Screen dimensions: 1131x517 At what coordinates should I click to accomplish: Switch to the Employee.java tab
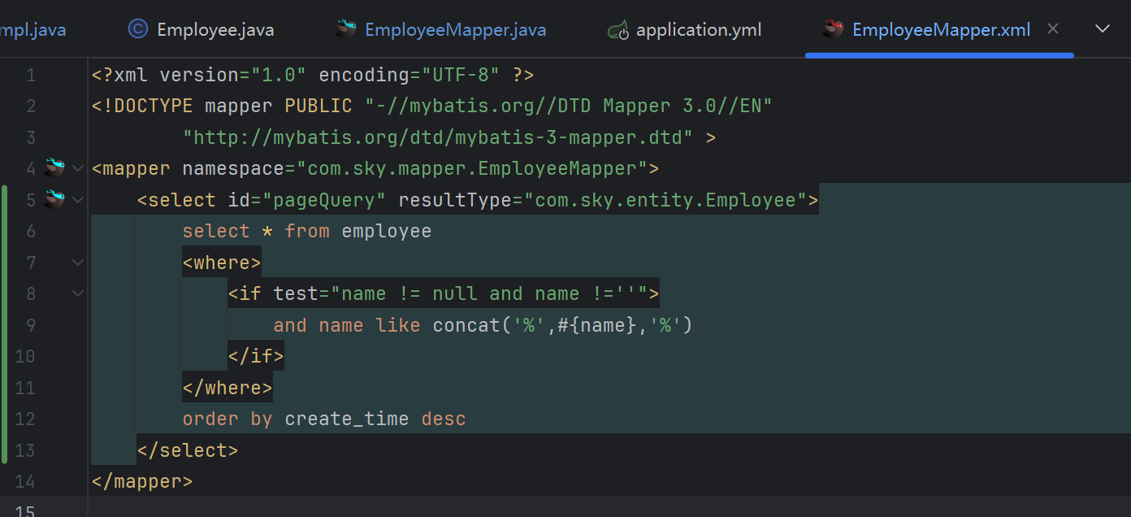[x=214, y=30]
